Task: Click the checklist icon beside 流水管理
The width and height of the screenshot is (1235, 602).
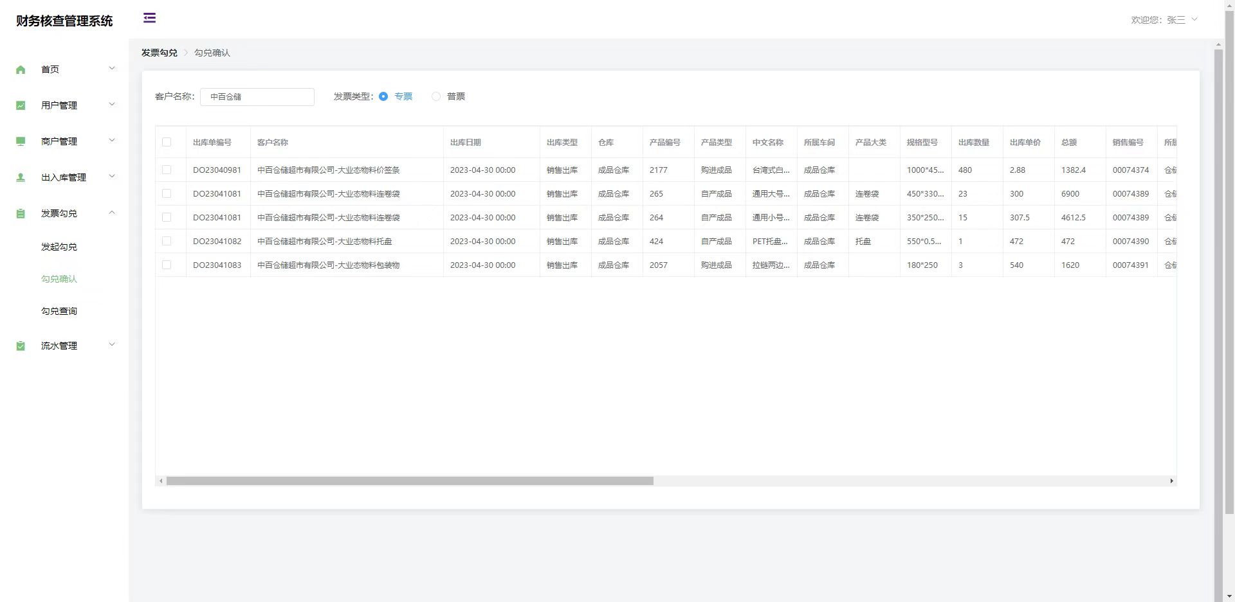Action: coord(21,346)
